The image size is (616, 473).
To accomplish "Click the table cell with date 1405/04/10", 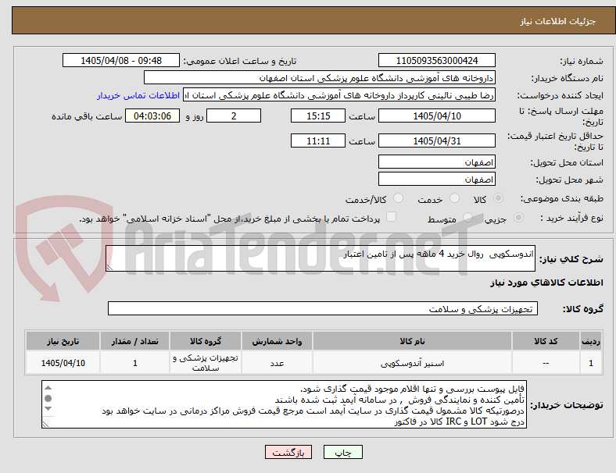I will (63, 363).
